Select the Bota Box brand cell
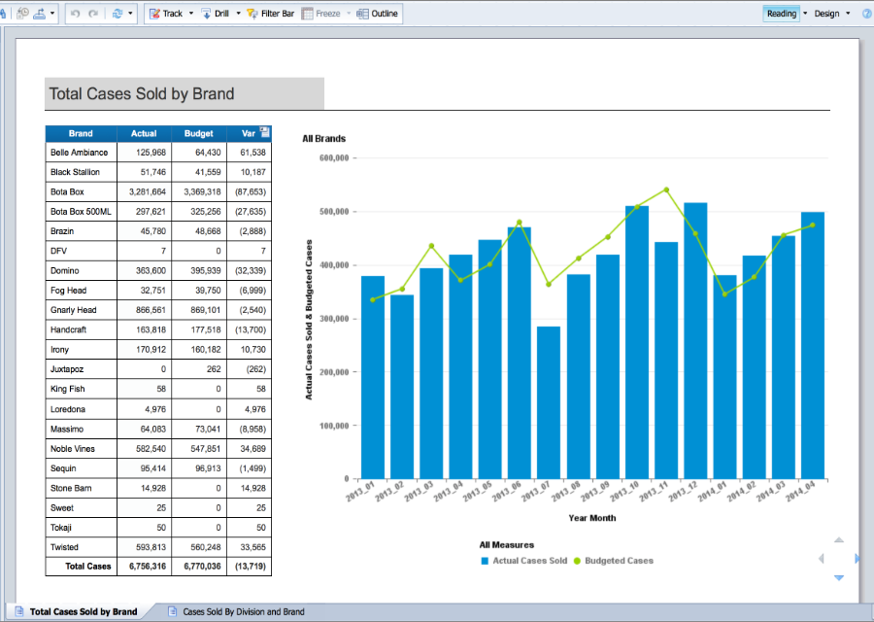Image resolution: width=874 pixels, height=622 pixels. (81, 191)
